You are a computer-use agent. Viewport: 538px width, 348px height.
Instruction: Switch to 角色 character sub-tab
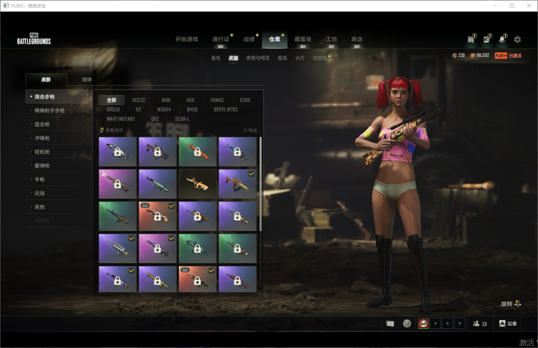click(x=216, y=58)
